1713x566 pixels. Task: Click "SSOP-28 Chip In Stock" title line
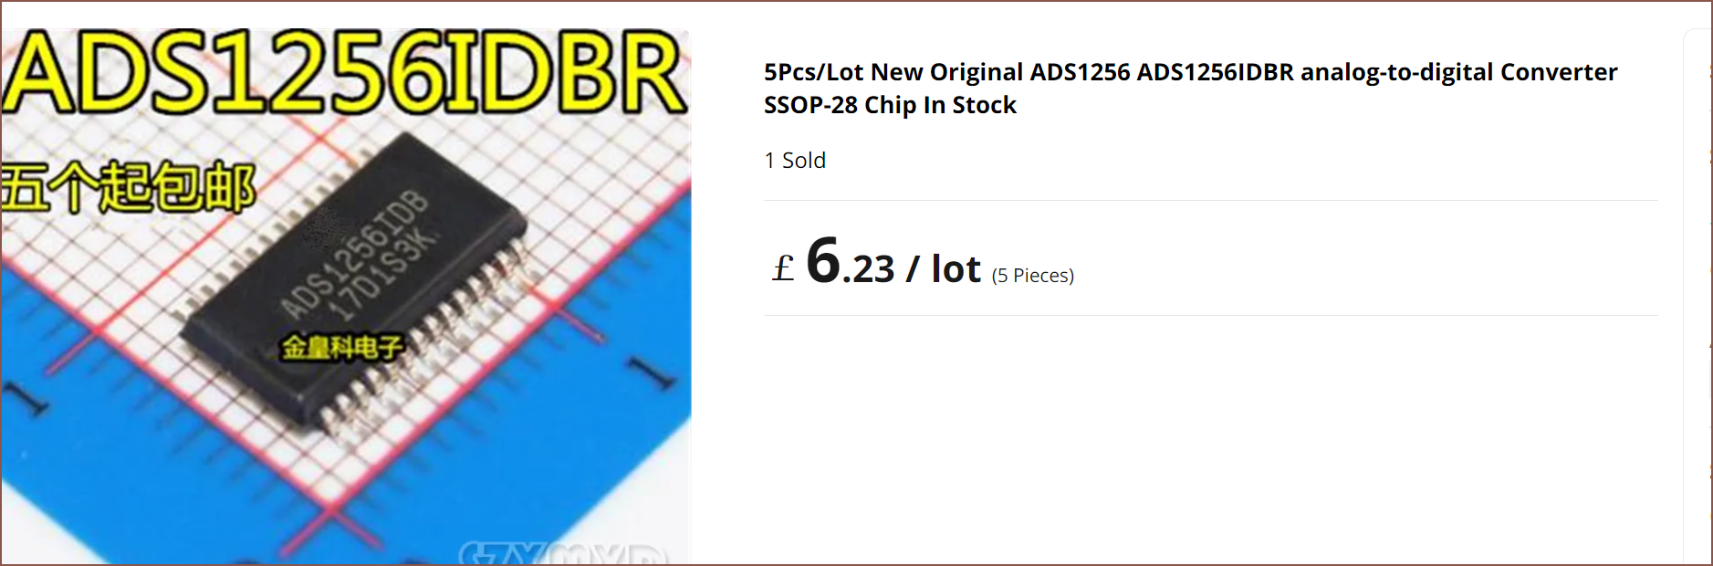(x=890, y=106)
